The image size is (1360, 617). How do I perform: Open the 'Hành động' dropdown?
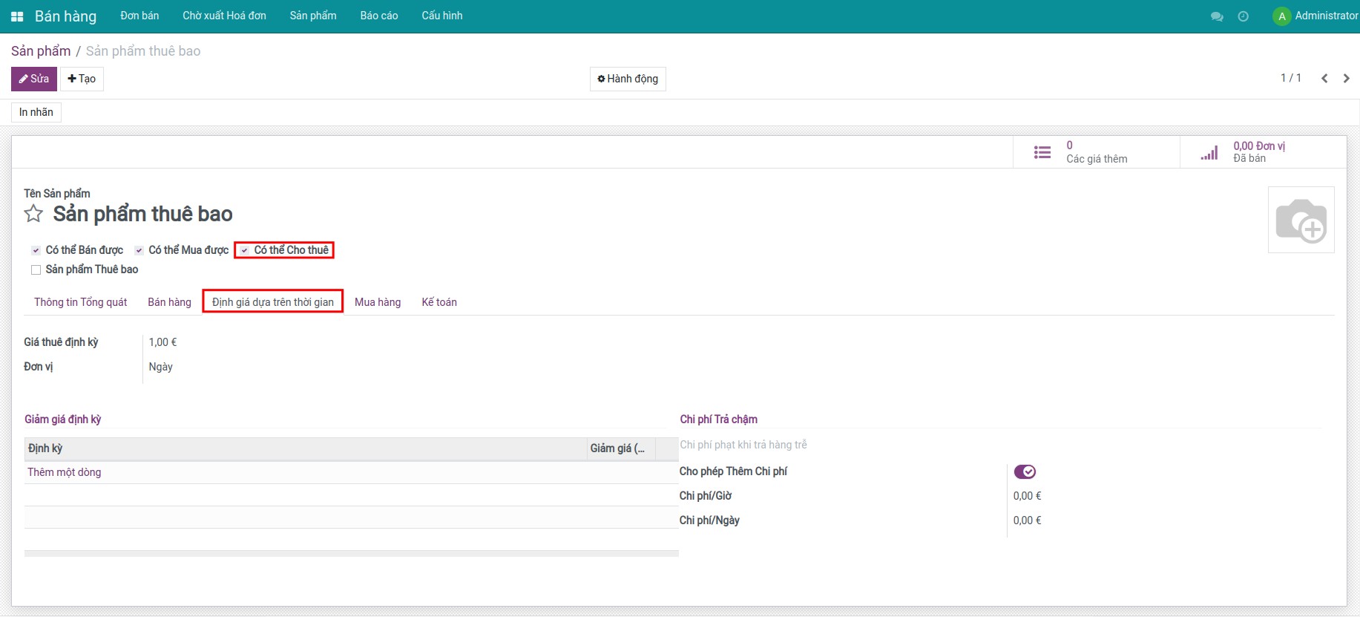(628, 79)
